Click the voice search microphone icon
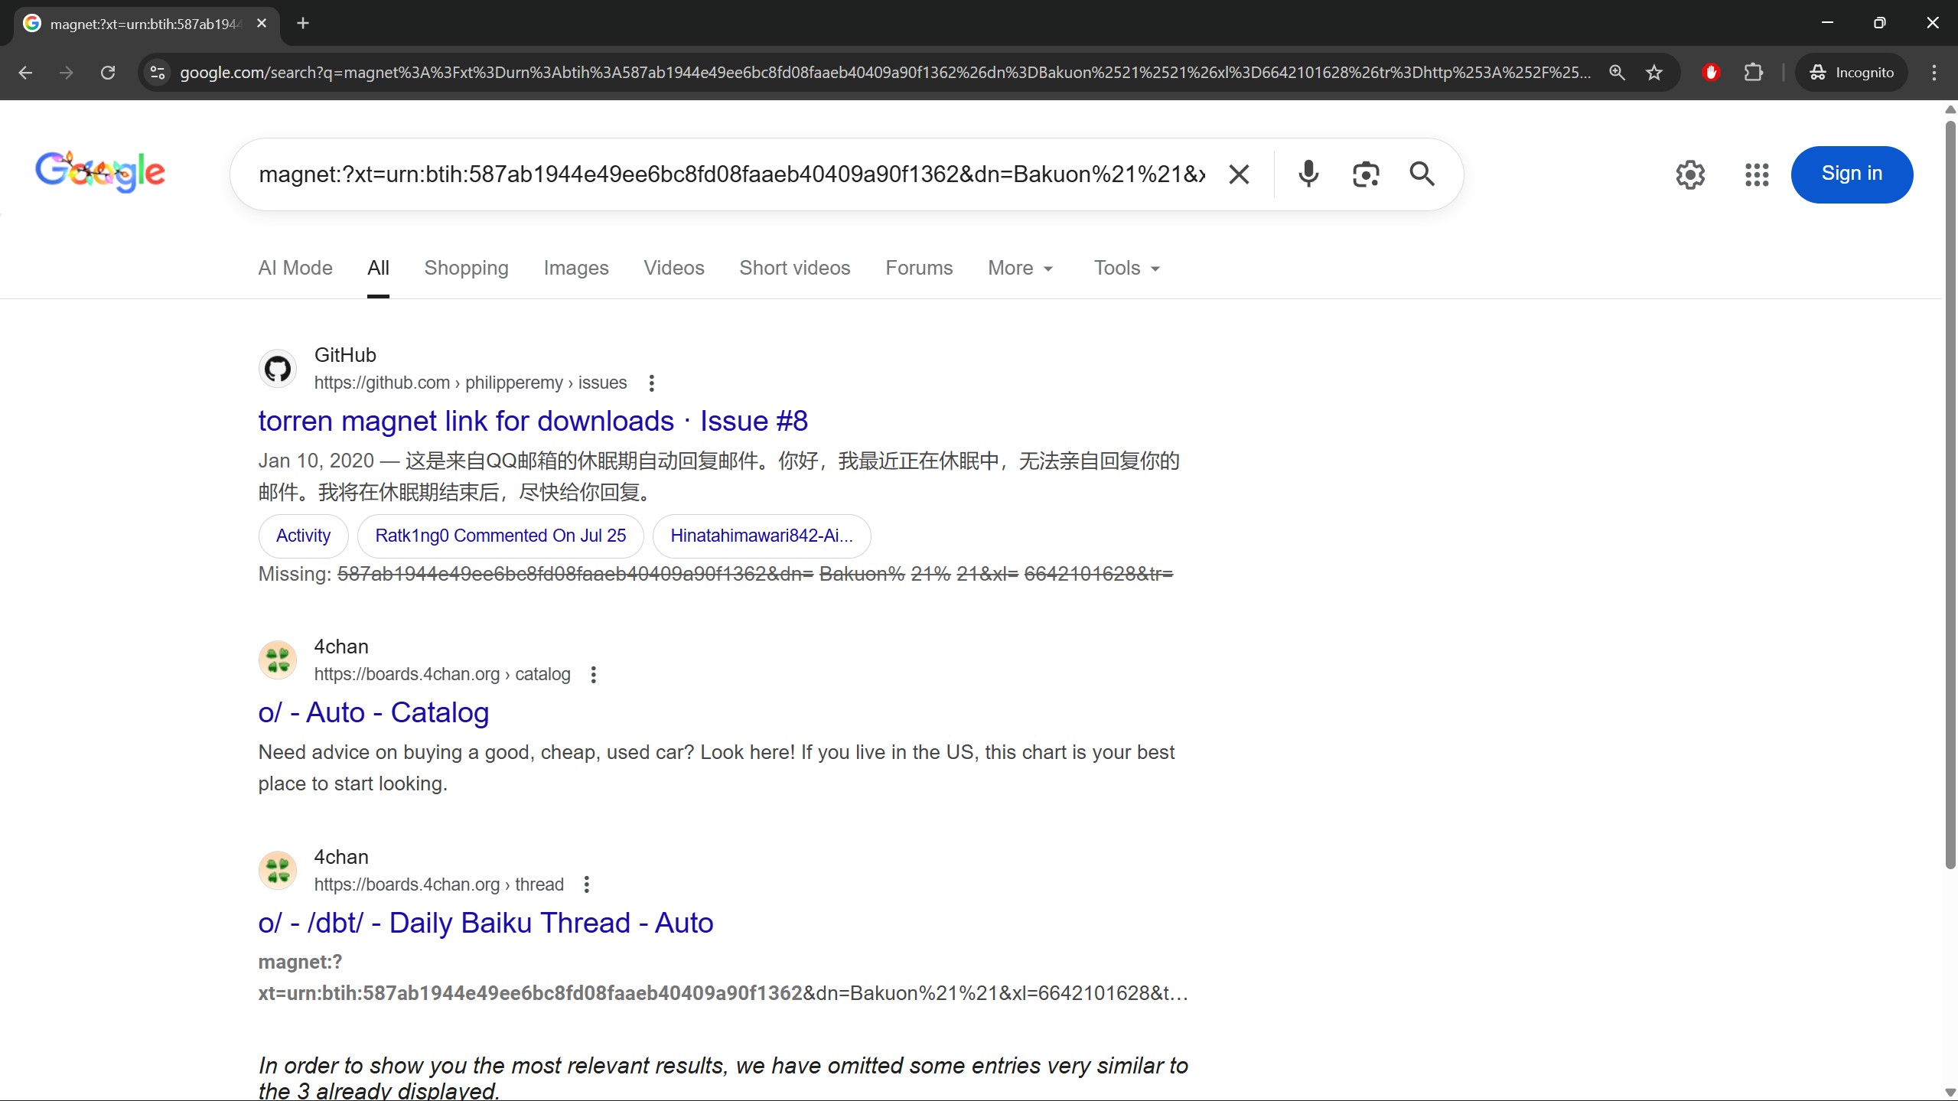Viewport: 1958px width, 1101px height. 1308,174
